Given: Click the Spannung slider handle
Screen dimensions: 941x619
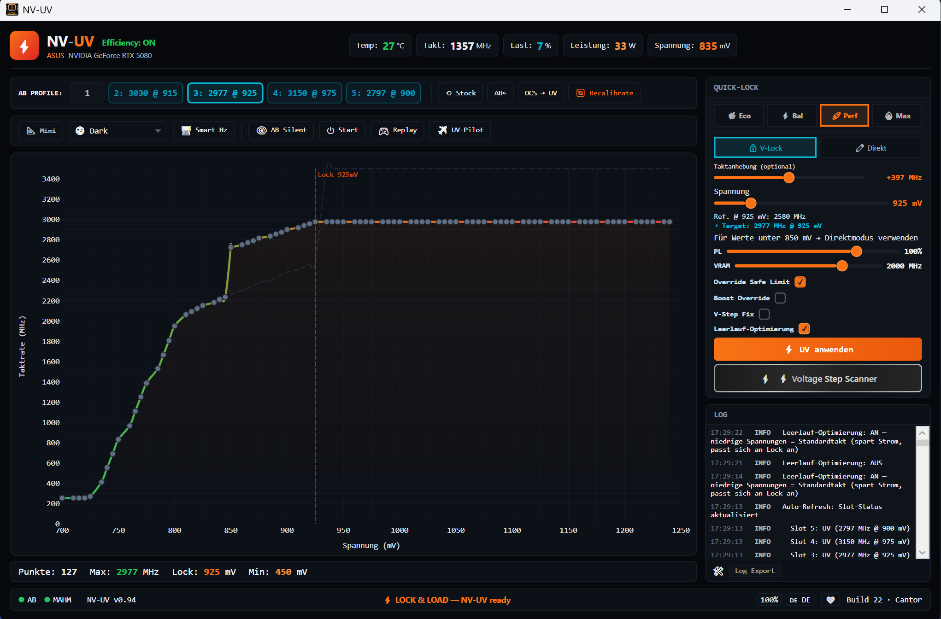Looking at the screenshot, I should (x=751, y=203).
